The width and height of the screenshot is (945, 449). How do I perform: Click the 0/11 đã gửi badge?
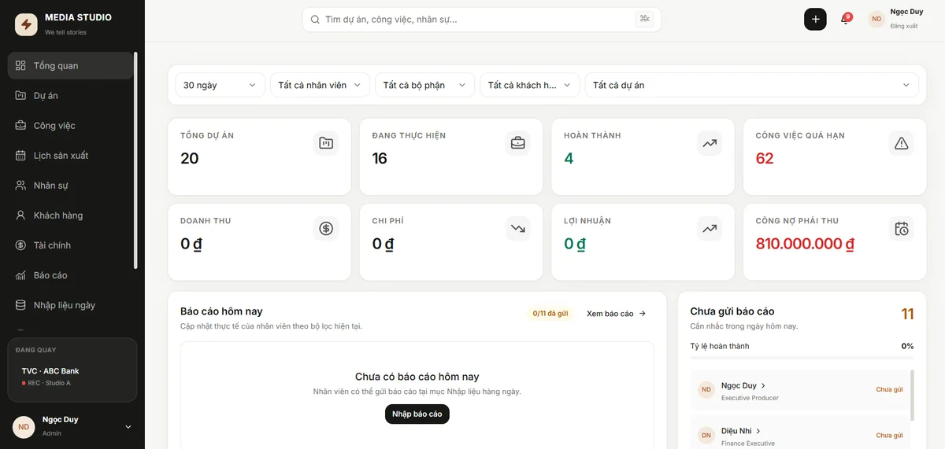[550, 313]
